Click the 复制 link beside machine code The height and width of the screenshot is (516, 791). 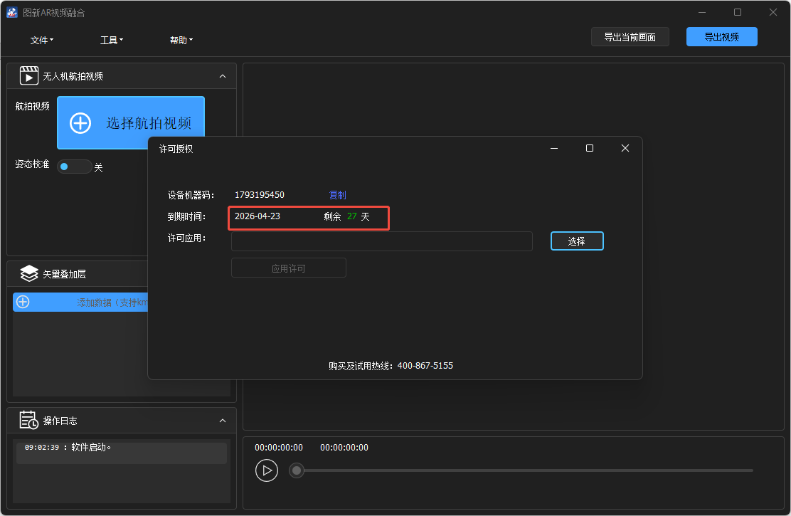337,195
